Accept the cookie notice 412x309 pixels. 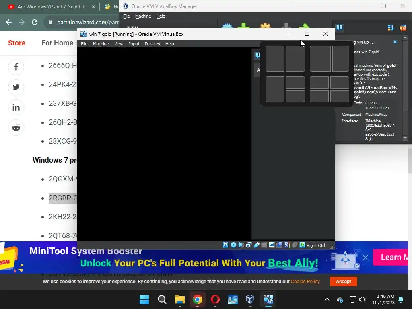344,281
